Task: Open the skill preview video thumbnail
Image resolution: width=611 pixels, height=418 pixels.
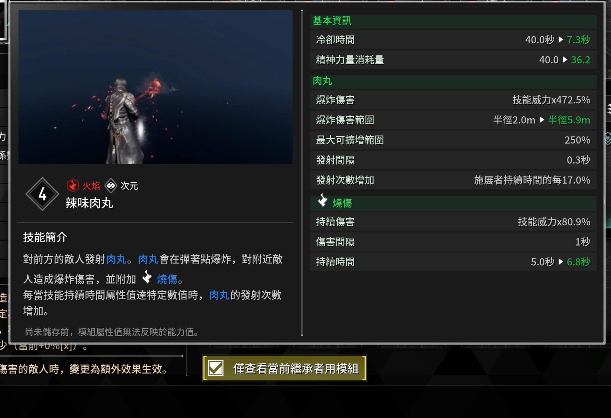Action: 155,87
